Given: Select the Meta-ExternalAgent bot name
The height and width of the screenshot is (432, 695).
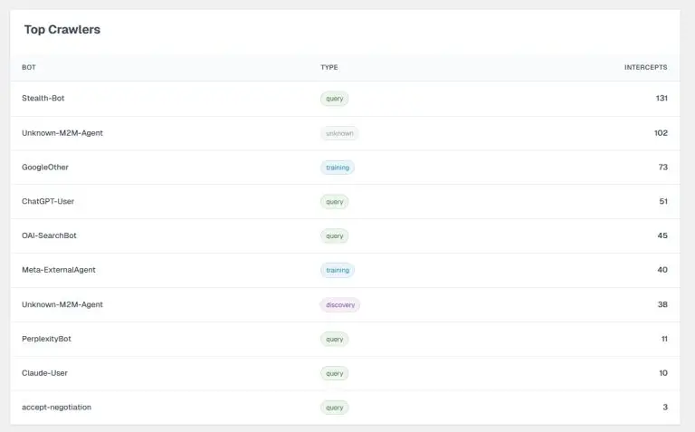Looking at the screenshot, I should click(x=59, y=270).
